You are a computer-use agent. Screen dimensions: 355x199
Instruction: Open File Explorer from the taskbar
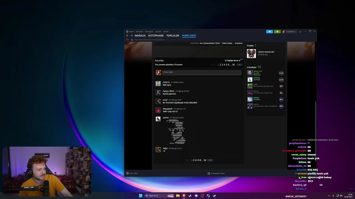178,196
